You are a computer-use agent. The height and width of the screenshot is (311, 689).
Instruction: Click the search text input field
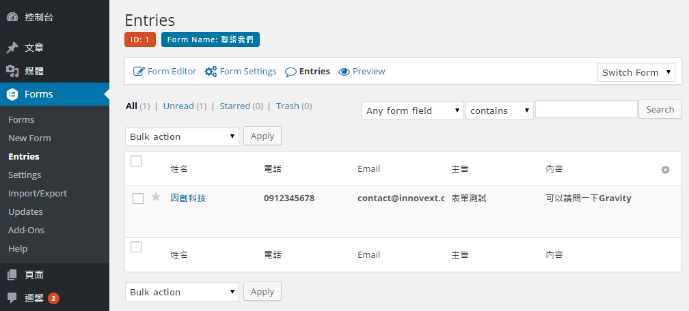(x=586, y=110)
